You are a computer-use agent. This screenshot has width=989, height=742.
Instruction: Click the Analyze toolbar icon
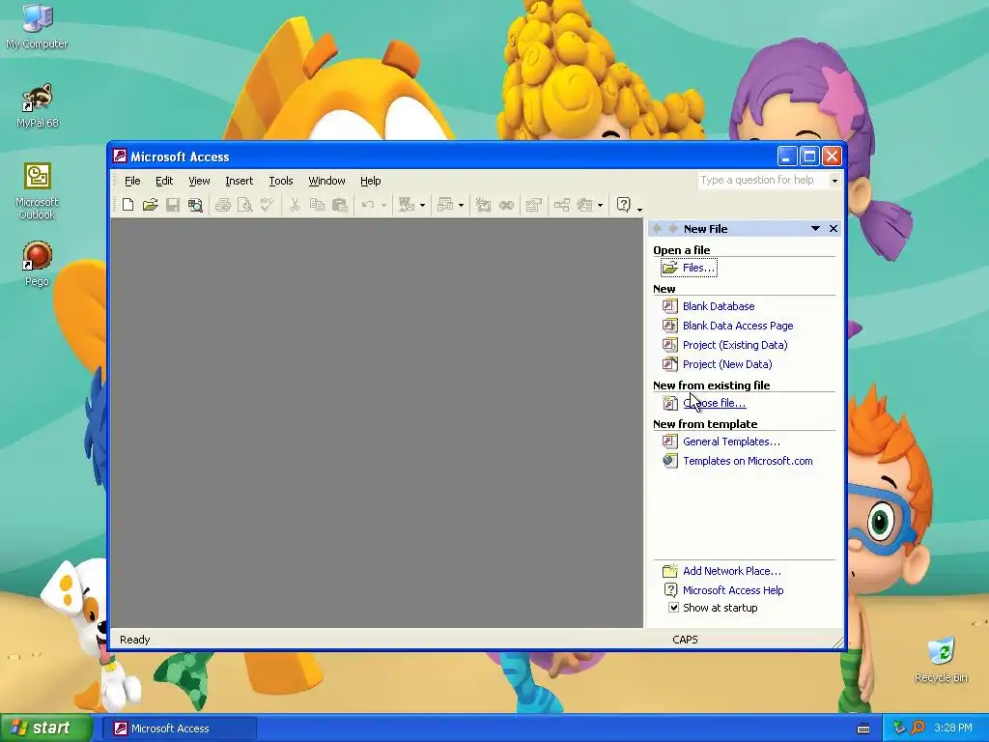[x=445, y=205]
